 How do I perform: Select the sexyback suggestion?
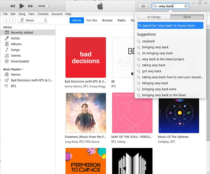point(170,41)
